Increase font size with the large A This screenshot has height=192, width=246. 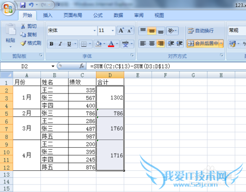point(121,31)
